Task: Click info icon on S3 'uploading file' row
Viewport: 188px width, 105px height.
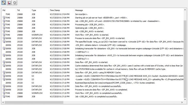Action: click(4, 79)
